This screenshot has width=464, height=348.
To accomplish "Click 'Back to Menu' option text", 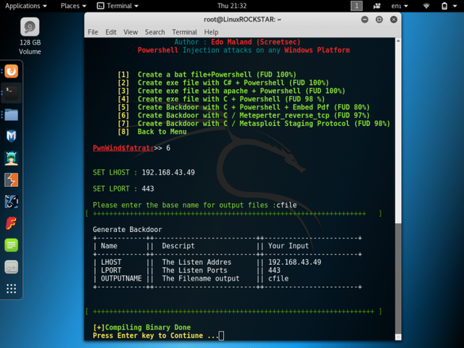I will (x=162, y=132).
